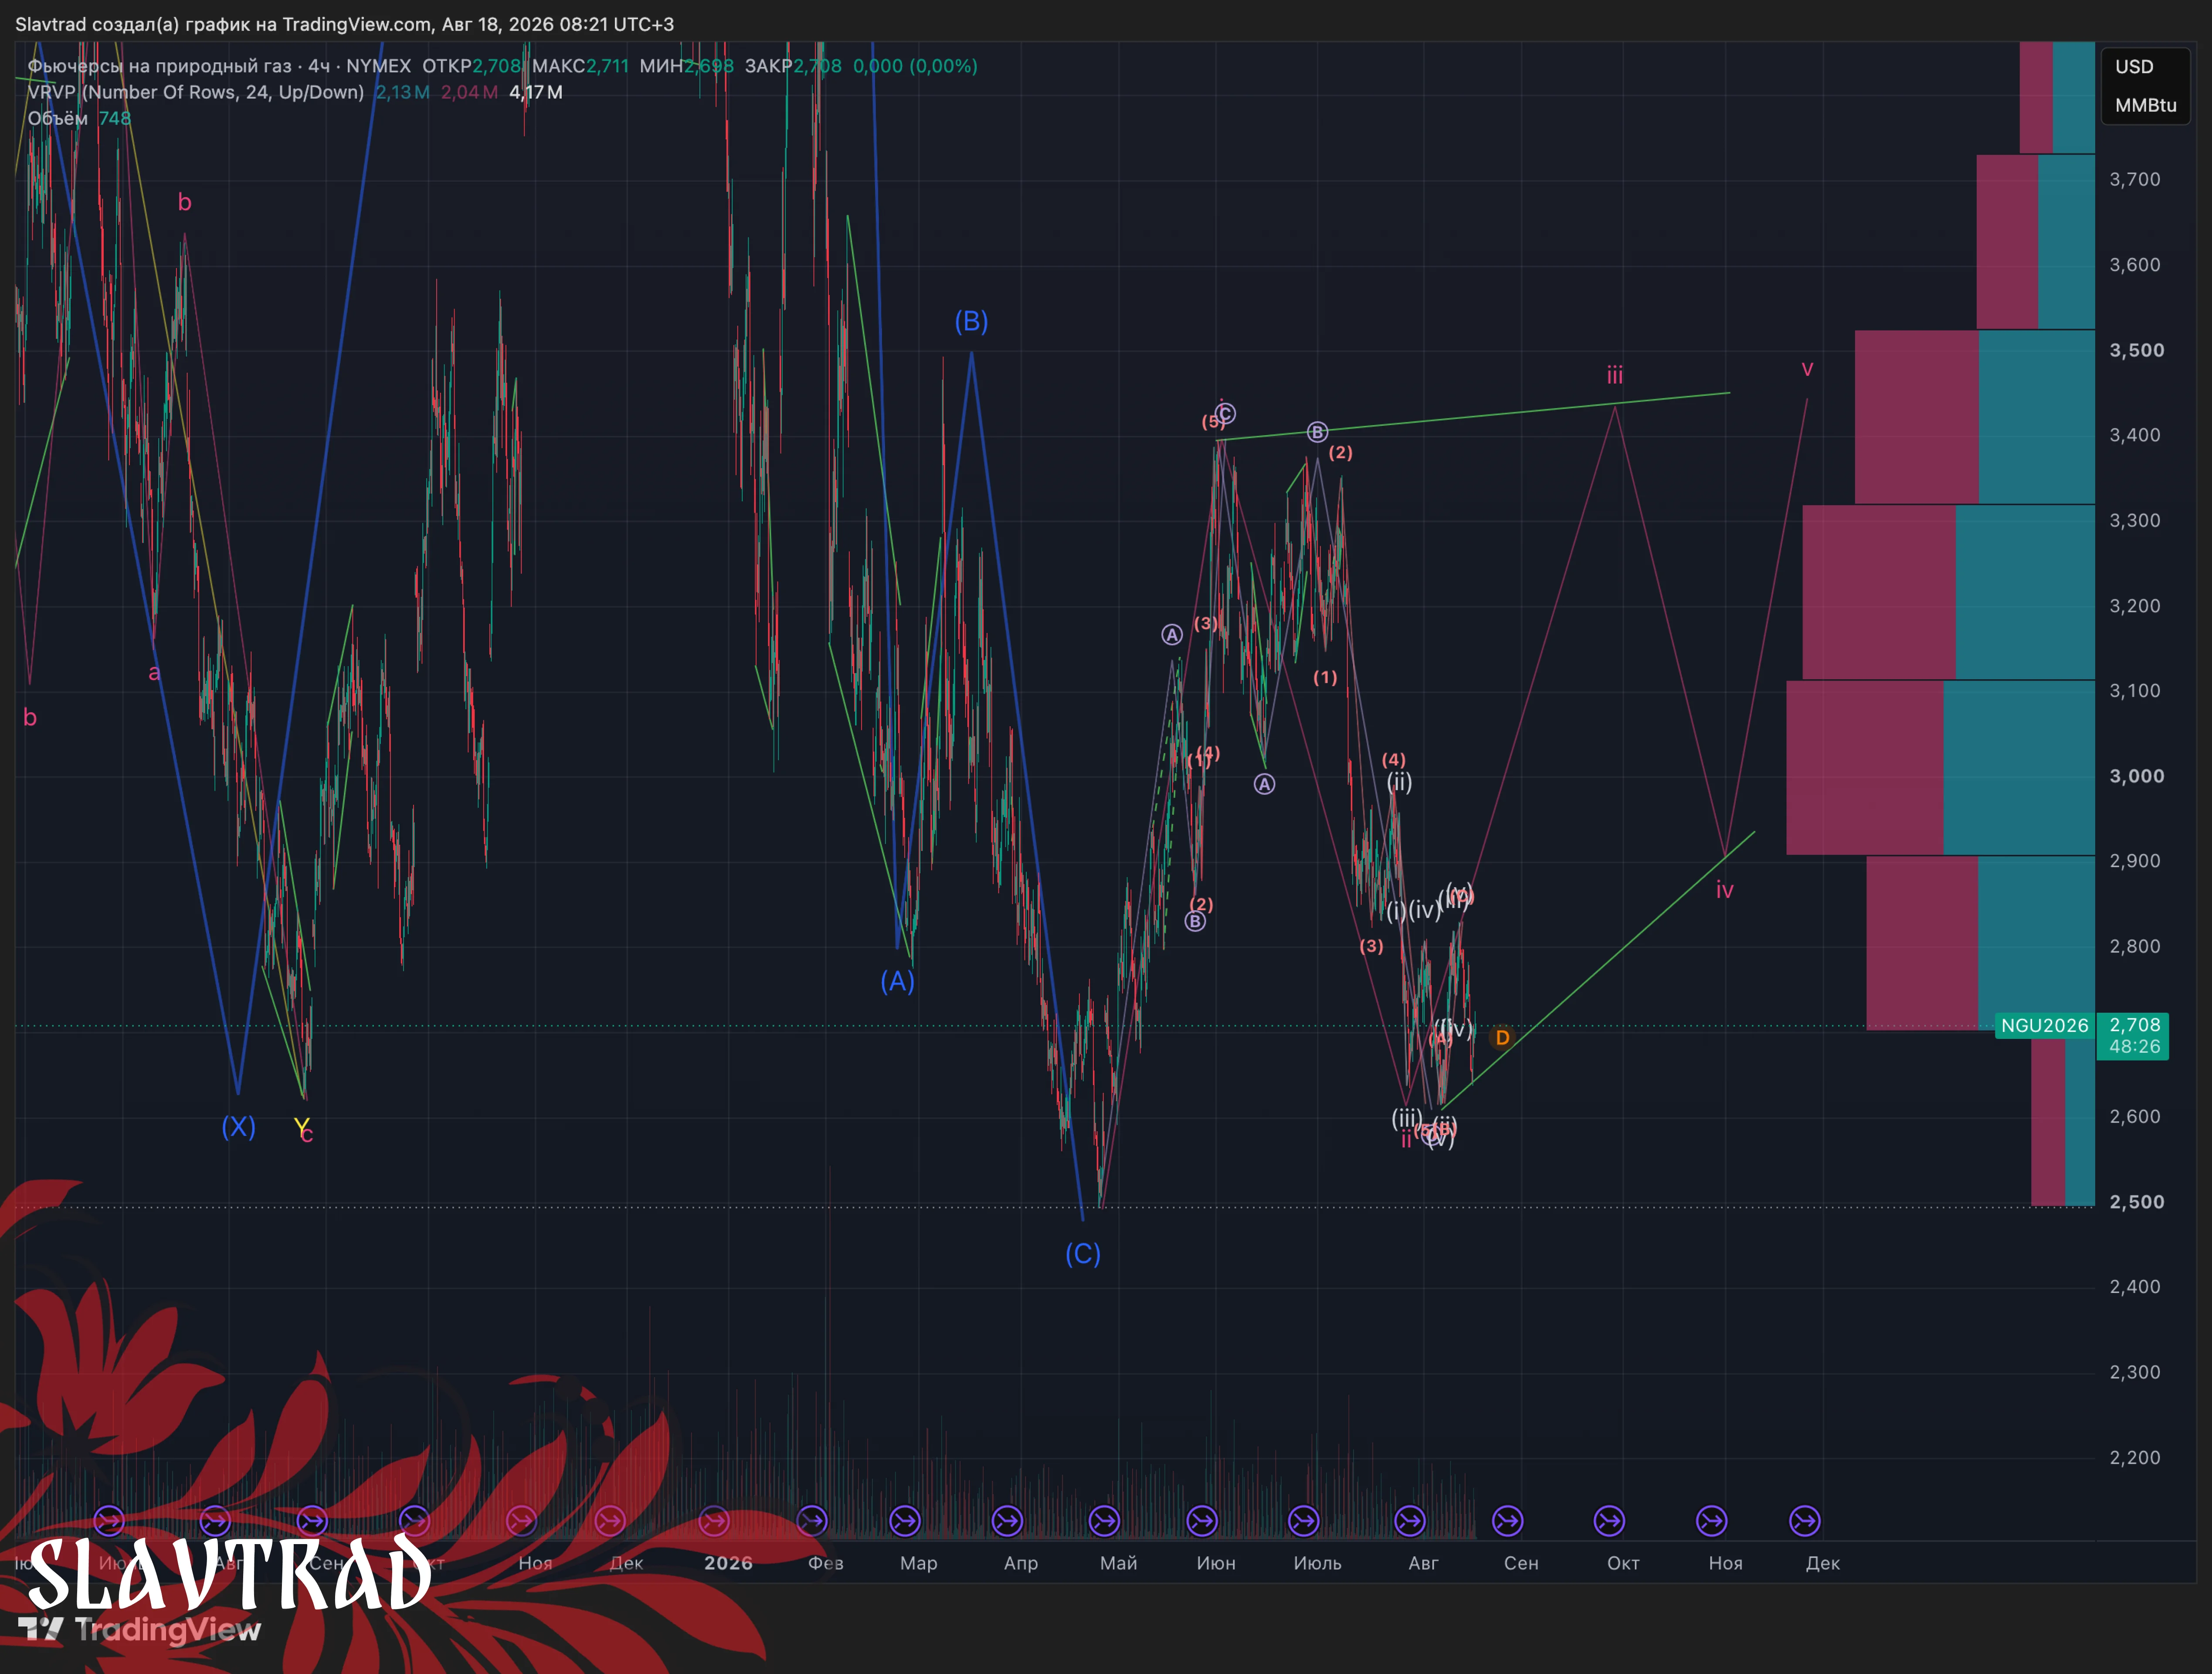Click the Июль month label on time axis
The height and width of the screenshot is (1674, 2212).
click(x=1317, y=1563)
